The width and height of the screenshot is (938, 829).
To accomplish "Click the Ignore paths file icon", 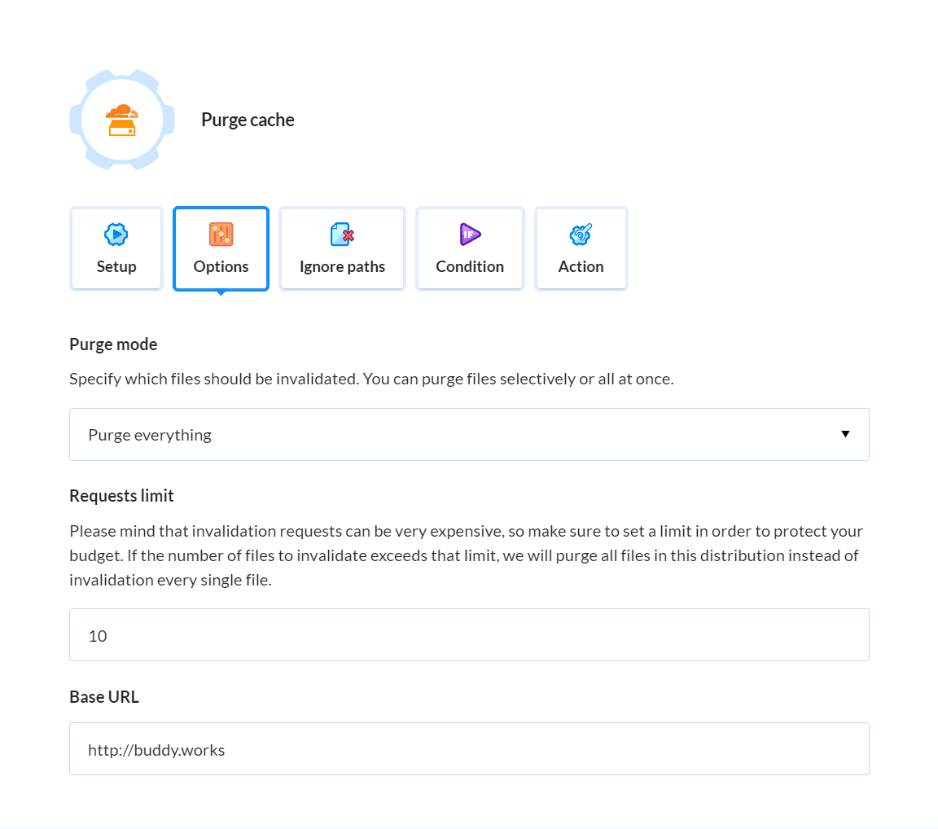I will tap(342, 235).
